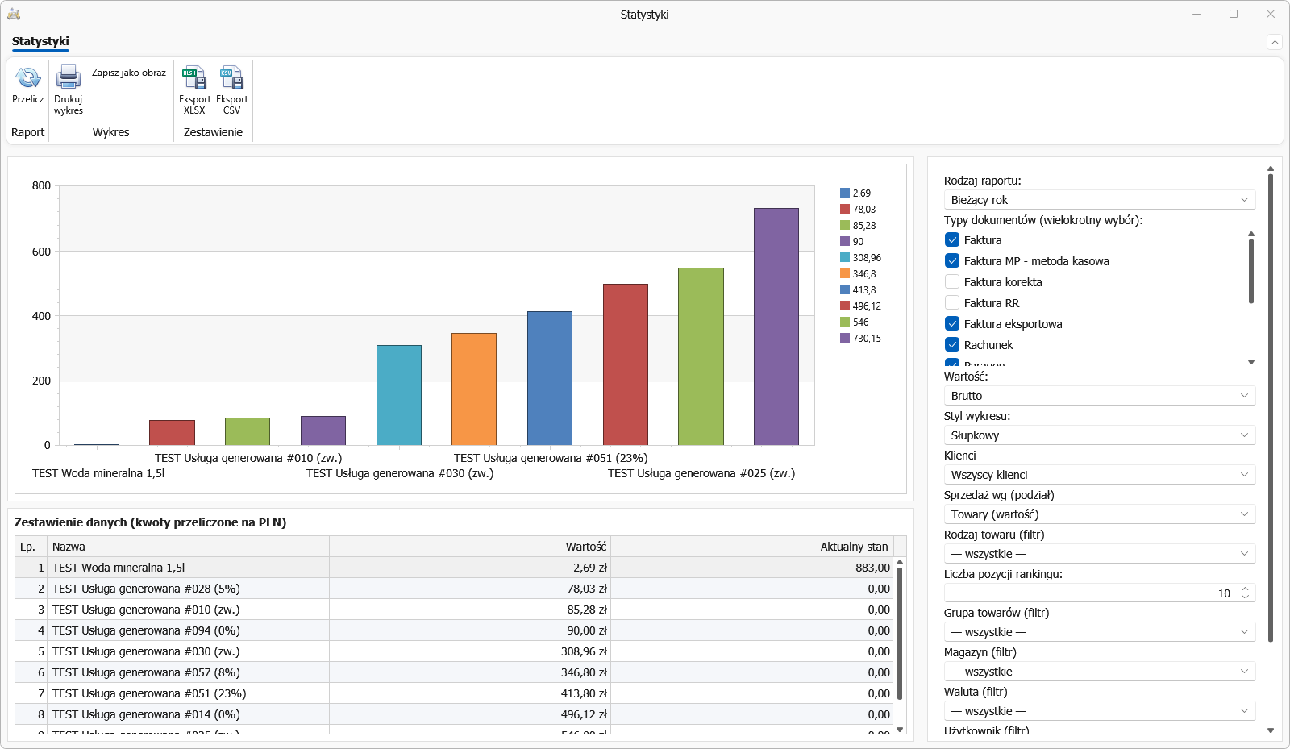
Task: Print the chart with Drukuj wykres
Action: pos(69,89)
